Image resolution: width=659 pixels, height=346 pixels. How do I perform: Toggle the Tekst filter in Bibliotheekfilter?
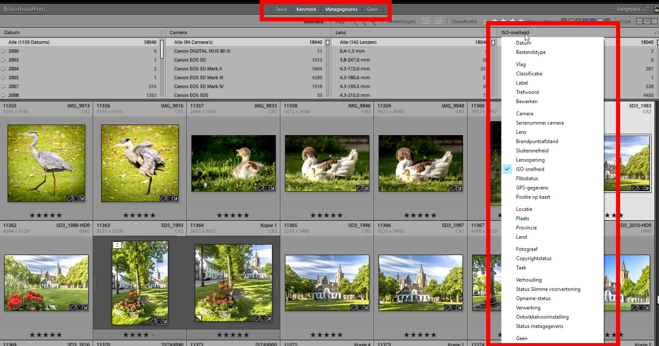281,9
